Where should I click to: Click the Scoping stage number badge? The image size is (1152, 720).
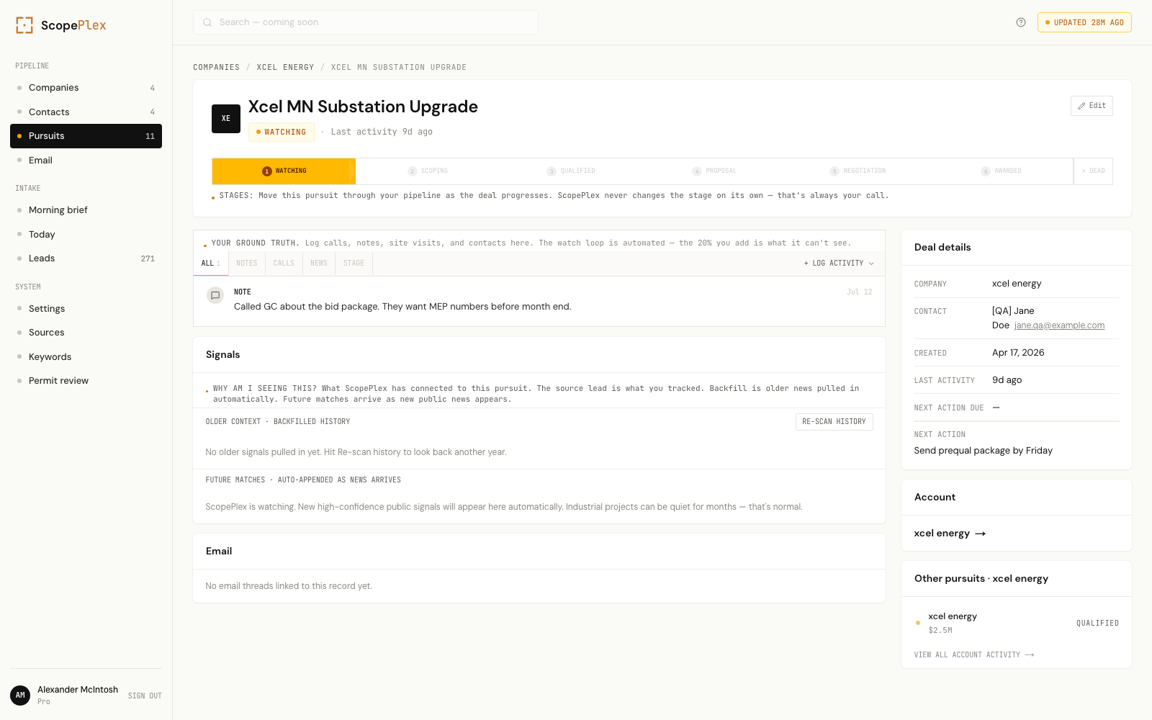(413, 171)
